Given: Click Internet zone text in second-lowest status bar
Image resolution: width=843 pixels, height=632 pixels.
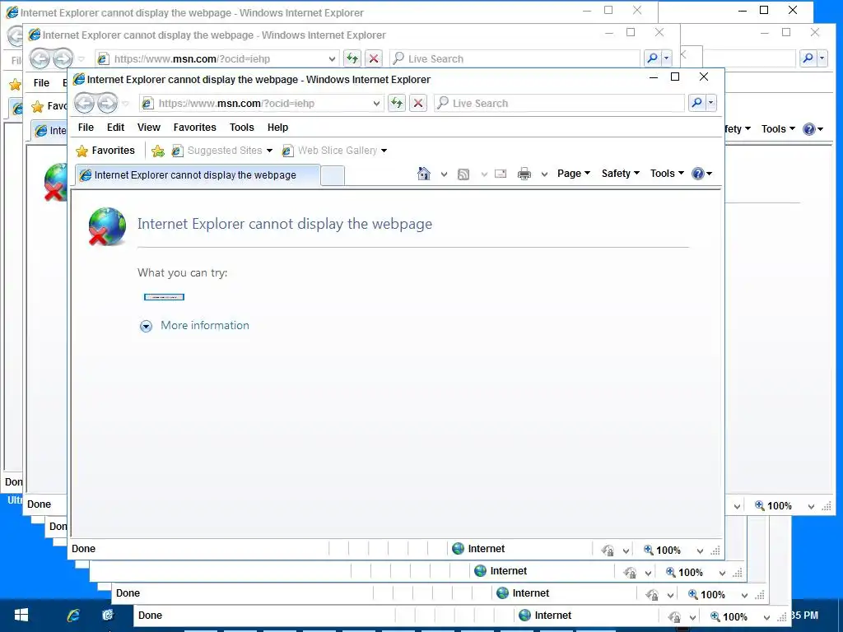Looking at the screenshot, I should pos(531,593).
